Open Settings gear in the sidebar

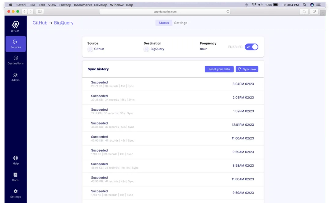(16, 194)
